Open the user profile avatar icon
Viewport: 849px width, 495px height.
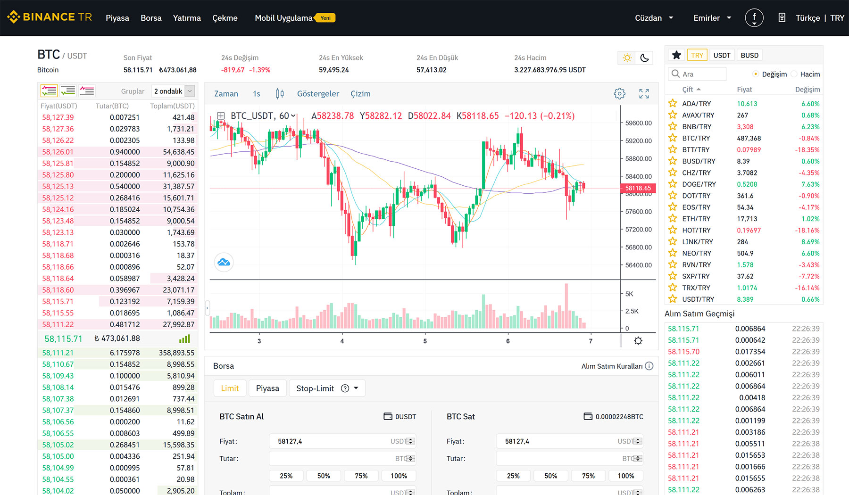(754, 18)
